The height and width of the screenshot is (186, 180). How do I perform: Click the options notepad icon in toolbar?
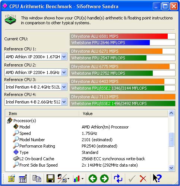pos(12,179)
